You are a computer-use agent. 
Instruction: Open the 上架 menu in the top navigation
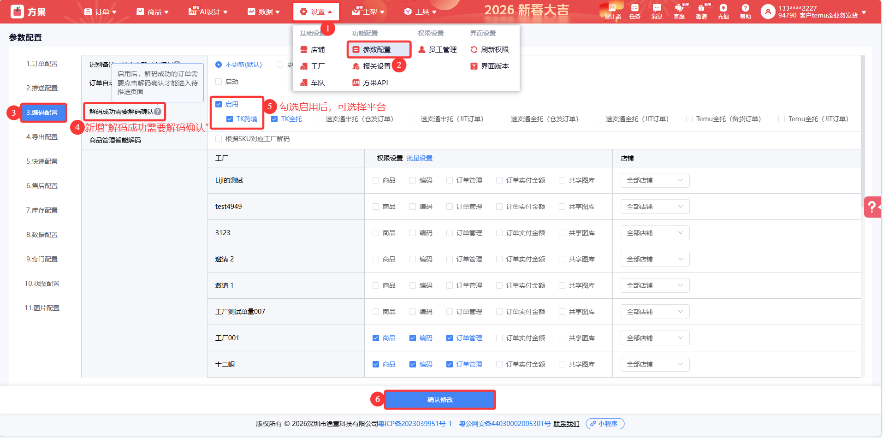tap(368, 12)
